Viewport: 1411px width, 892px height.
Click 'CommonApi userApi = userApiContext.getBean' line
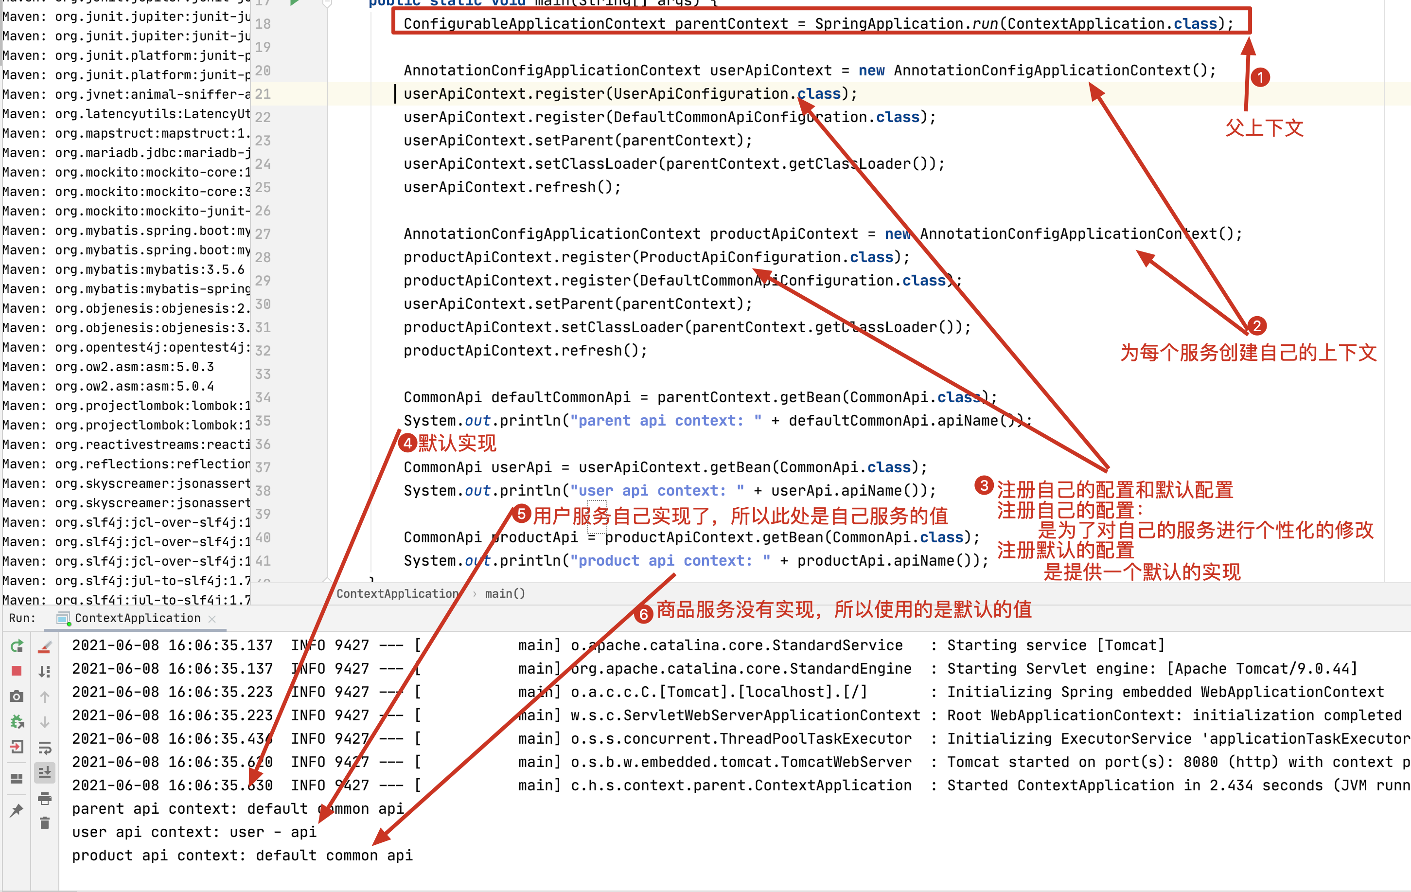[x=666, y=467]
